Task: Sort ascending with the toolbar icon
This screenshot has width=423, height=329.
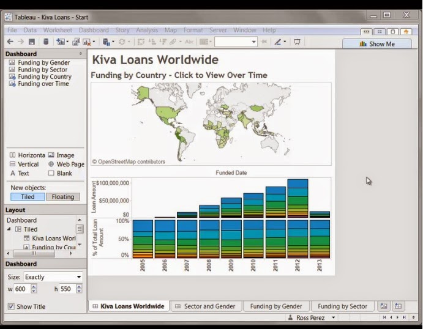Action: click(152, 42)
